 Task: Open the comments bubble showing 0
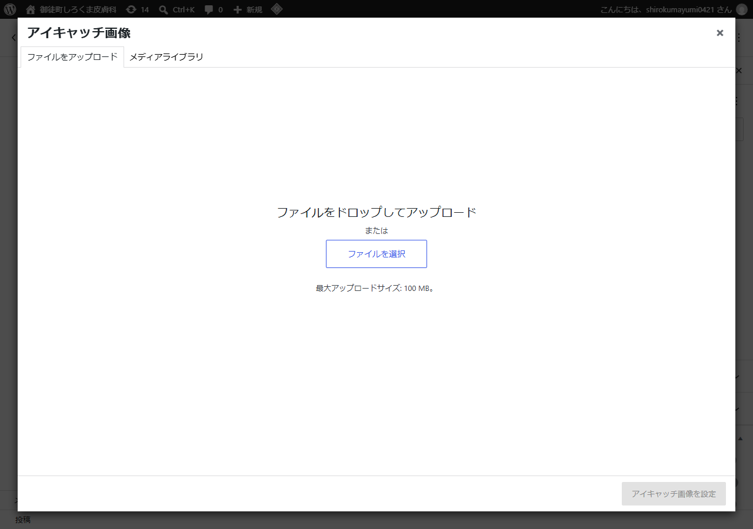click(214, 9)
